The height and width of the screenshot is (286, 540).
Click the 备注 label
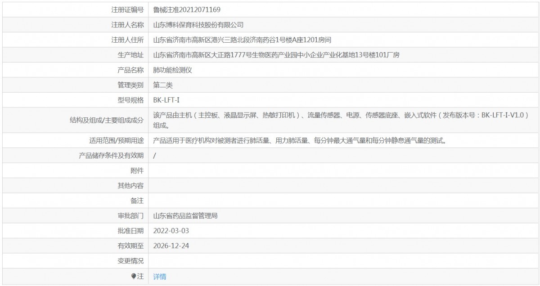click(137, 201)
